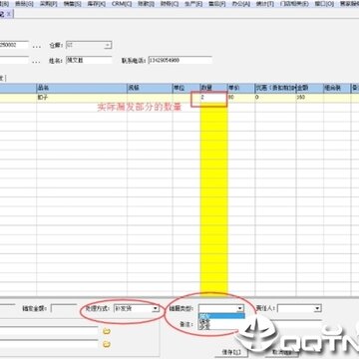Open the CRM[C] menu
359x359 pixels.
point(122,3)
